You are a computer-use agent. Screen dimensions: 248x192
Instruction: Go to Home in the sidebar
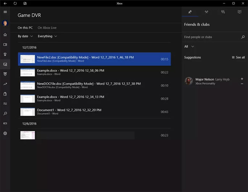(5, 35)
